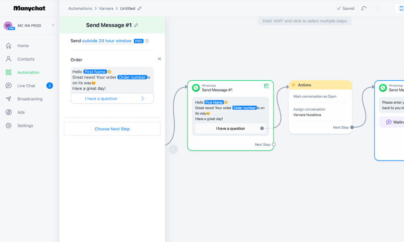Click the PRO badge next to window option
404x242 pixels.
(139, 41)
